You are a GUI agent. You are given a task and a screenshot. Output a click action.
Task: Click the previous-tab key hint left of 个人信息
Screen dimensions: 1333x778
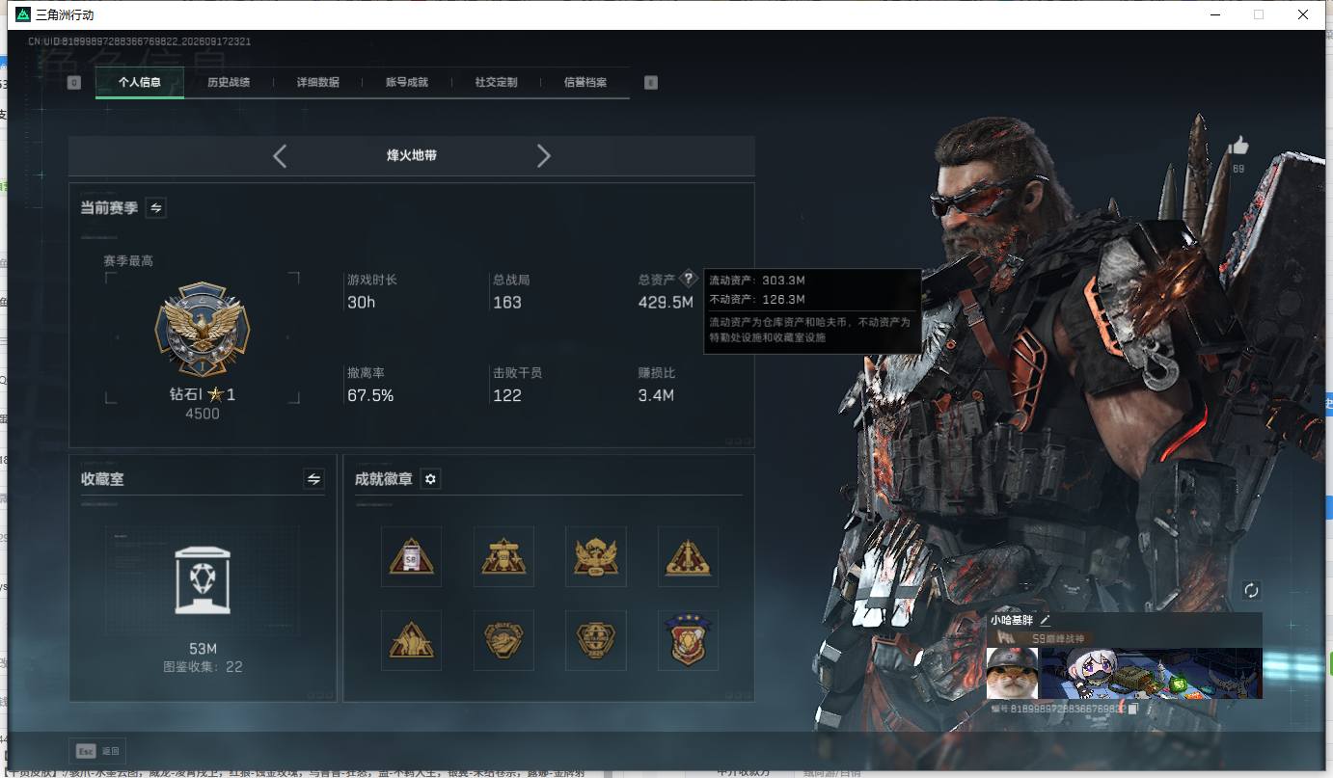point(74,83)
